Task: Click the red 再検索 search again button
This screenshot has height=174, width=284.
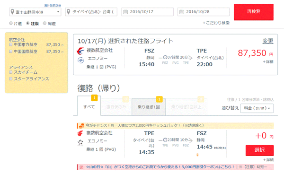Action: [254, 12]
